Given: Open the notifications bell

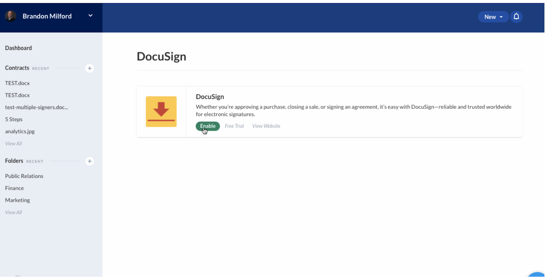Looking at the screenshot, I should (516, 17).
